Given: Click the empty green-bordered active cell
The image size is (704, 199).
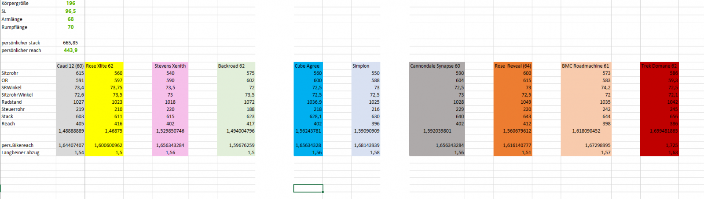Looking at the screenshot, I should [x=308, y=188].
